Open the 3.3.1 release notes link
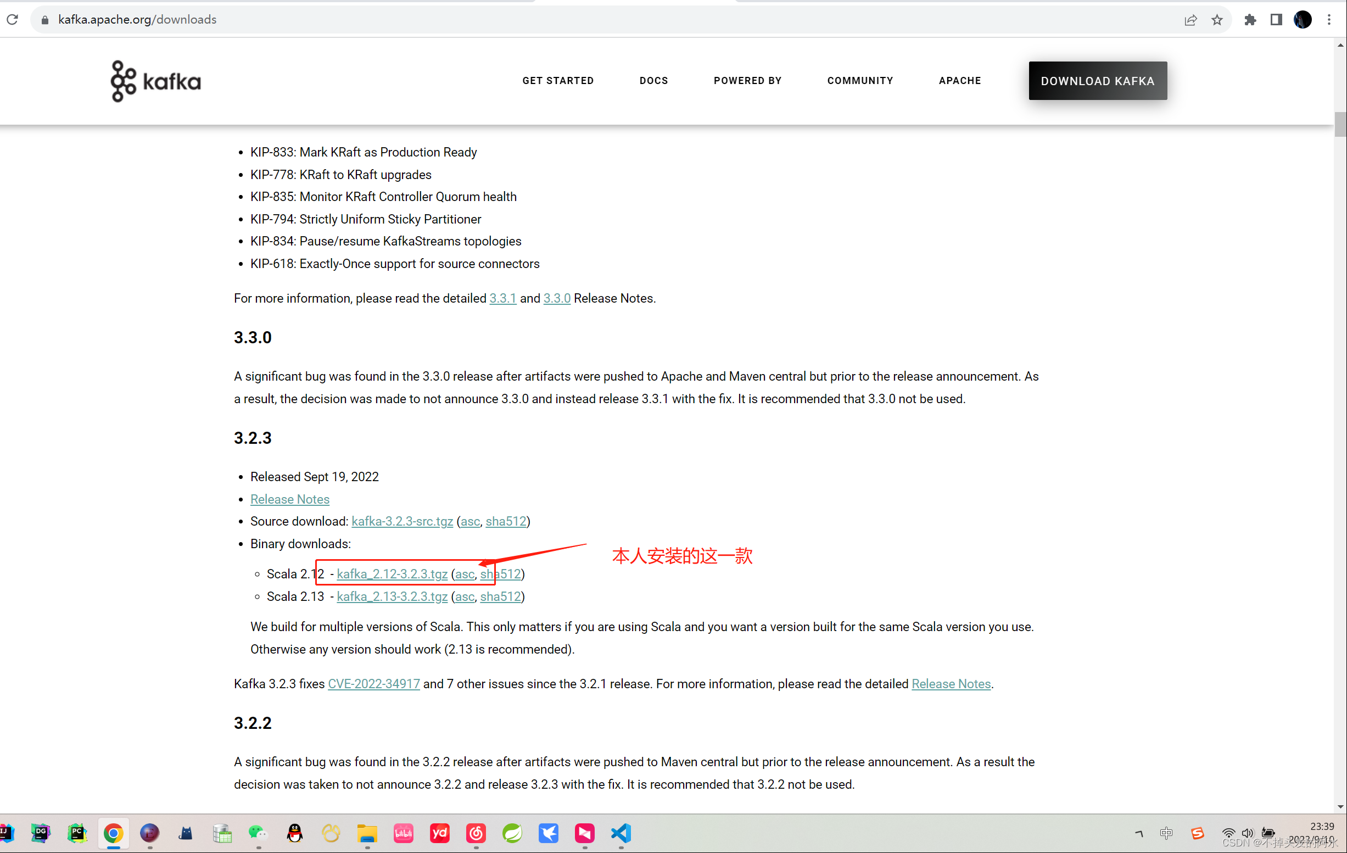Screen dimensions: 1347x853 point(503,298)
